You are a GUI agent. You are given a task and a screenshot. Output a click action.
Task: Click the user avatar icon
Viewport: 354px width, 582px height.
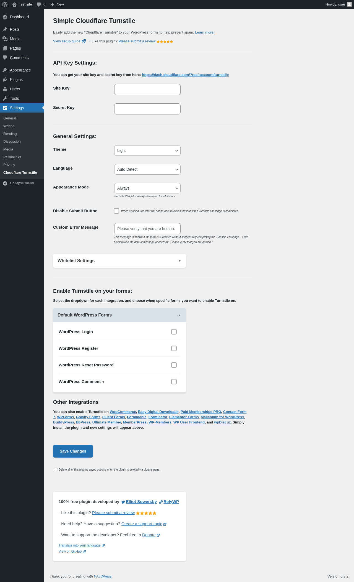pos(349,4)
